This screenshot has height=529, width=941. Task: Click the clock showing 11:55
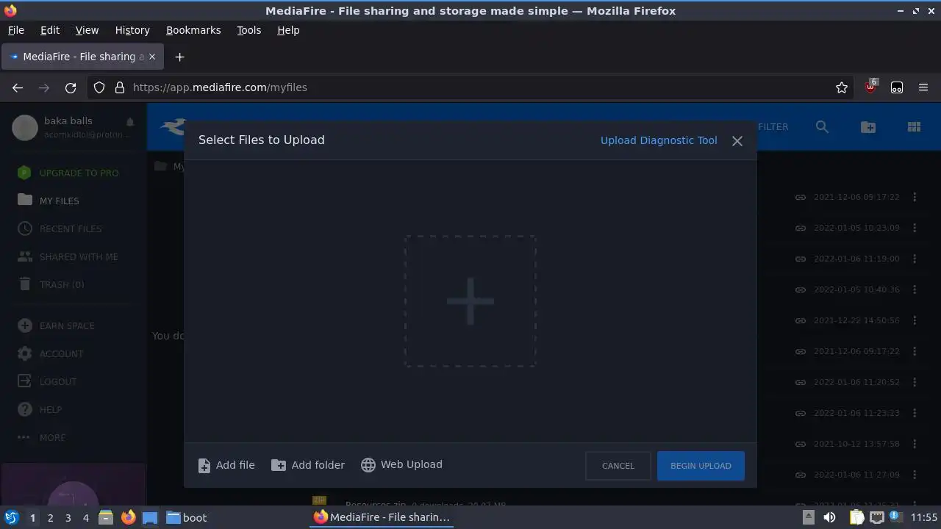(924, 517)
